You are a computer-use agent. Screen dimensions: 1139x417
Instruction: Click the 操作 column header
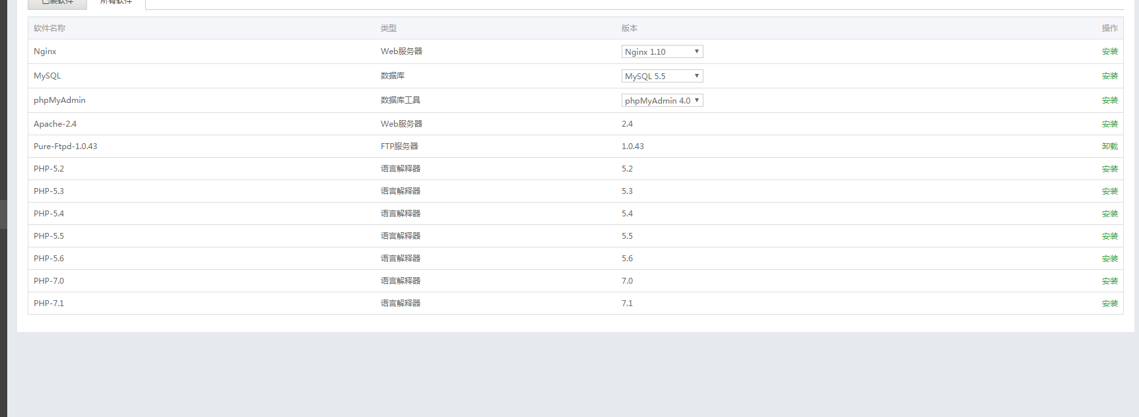click(x=1110, y=28)
